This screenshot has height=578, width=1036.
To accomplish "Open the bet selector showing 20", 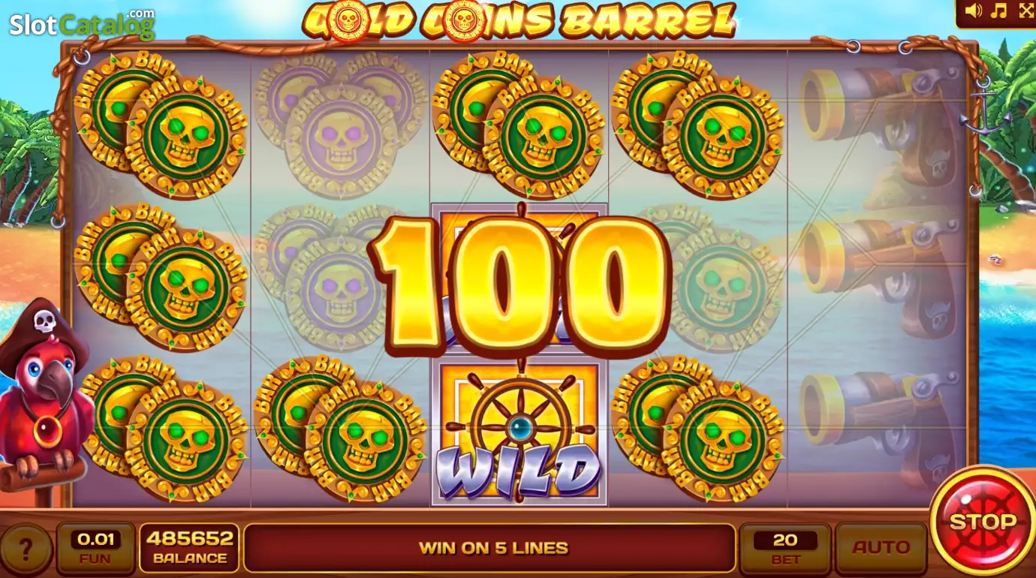I will click(x=785, y=548).
